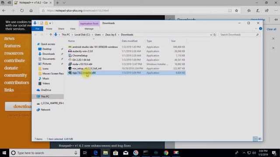Screen dimensions: 280x157
Task: Click Zeus Jay E in the breadcrumb
Action: click(x=111, y=35)
